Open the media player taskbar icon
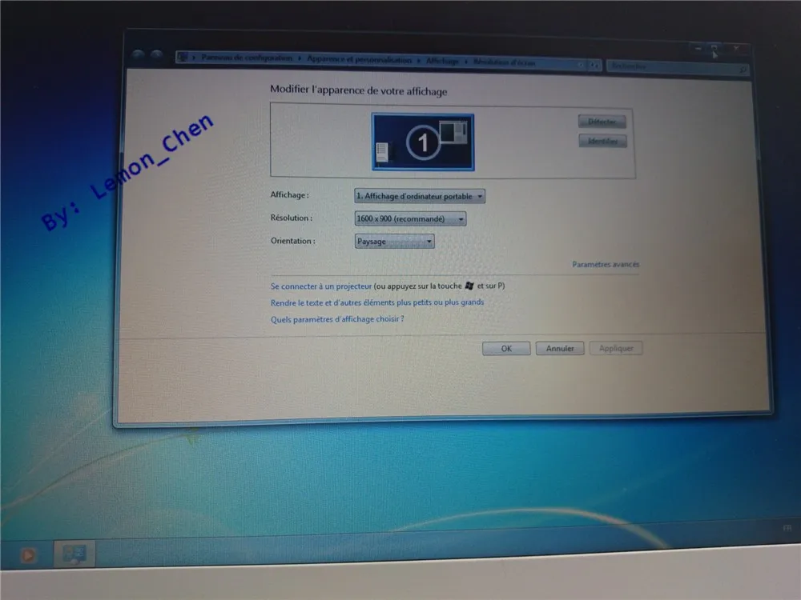Viewport: 801px width, 600px height. click(x=28, y=554)
